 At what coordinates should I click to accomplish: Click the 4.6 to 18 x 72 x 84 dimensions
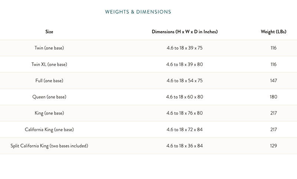tap(185, 130)
